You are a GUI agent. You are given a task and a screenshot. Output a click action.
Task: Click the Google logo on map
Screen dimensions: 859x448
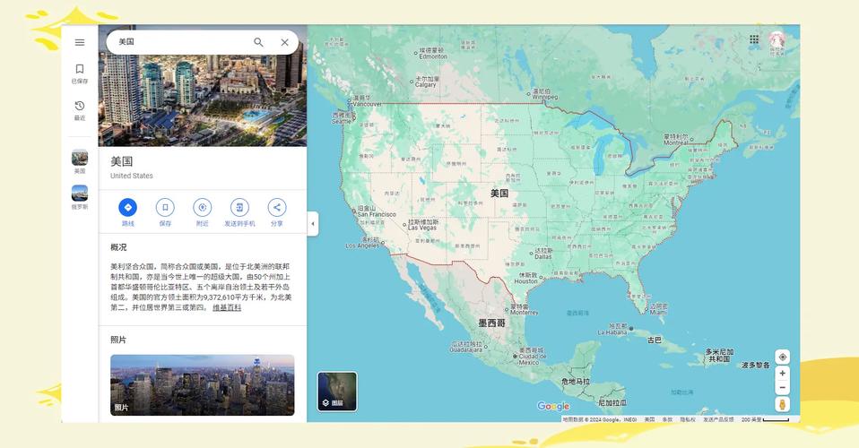click(553, 407)
